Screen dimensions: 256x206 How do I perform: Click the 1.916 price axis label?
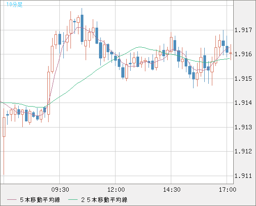[x=243, y=54]
